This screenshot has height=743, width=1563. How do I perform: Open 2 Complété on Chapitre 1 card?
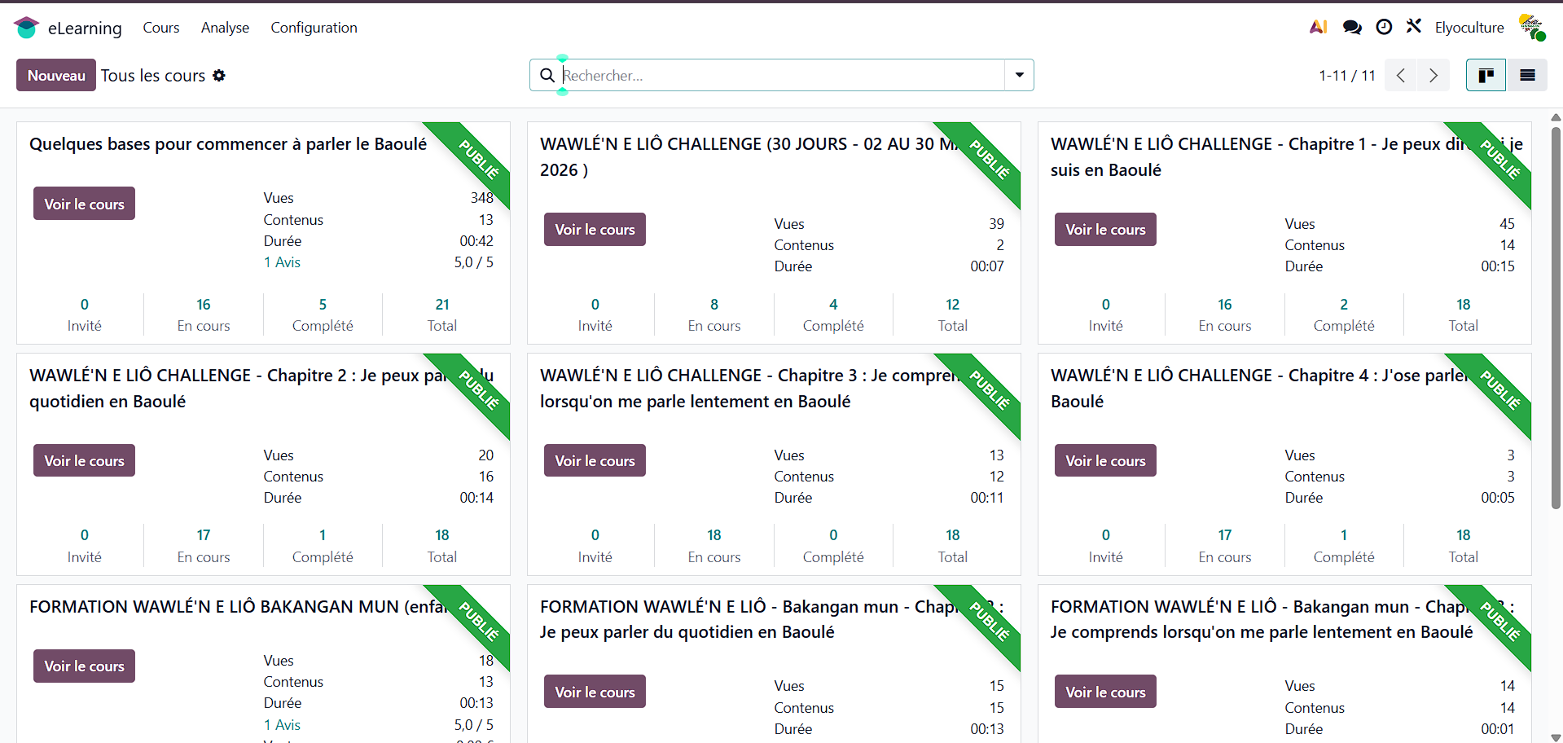pos(1344,314)
